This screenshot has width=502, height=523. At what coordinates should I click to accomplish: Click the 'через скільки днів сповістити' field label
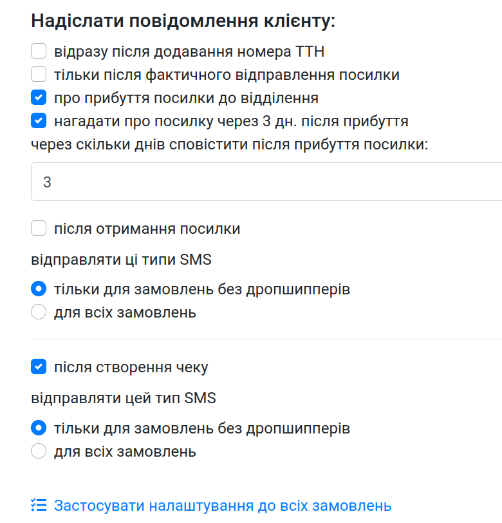click(229, 144)
